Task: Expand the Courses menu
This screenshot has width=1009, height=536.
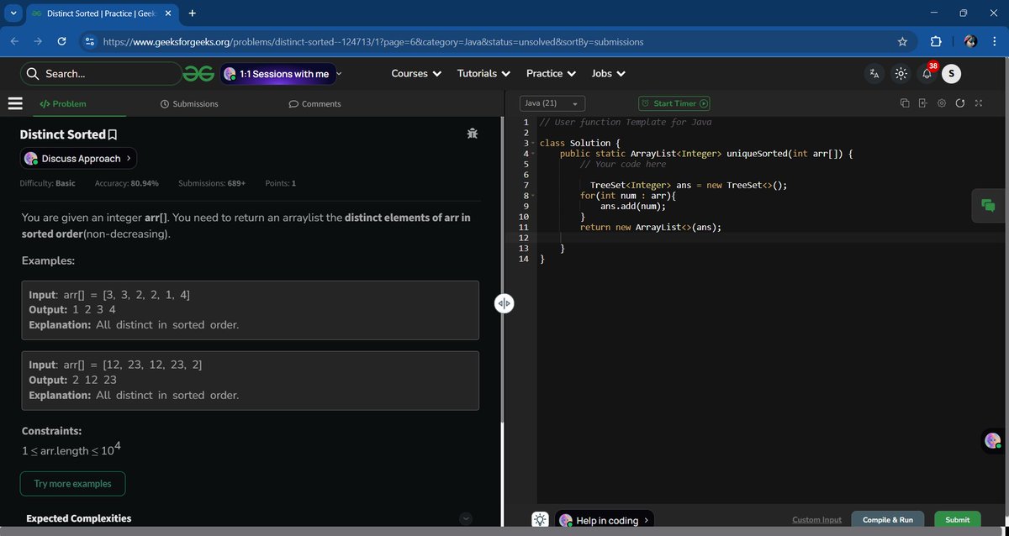Action: [416, 74]
